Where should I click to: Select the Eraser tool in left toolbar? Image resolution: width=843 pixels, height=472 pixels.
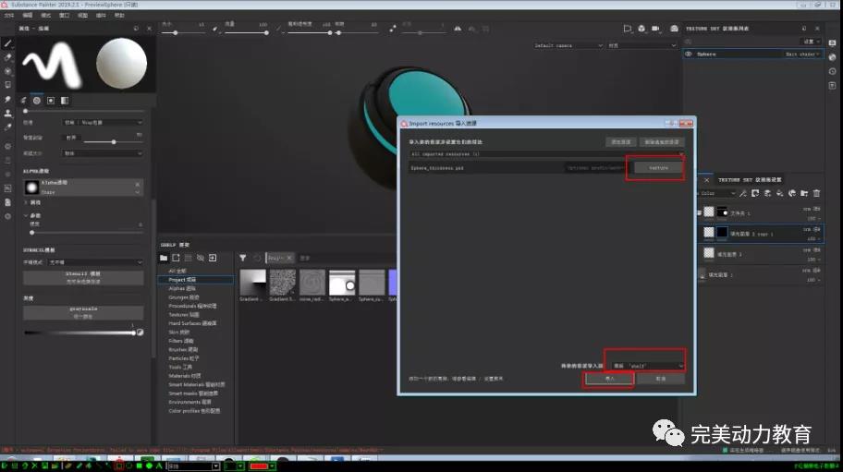(x=7, y=57)
